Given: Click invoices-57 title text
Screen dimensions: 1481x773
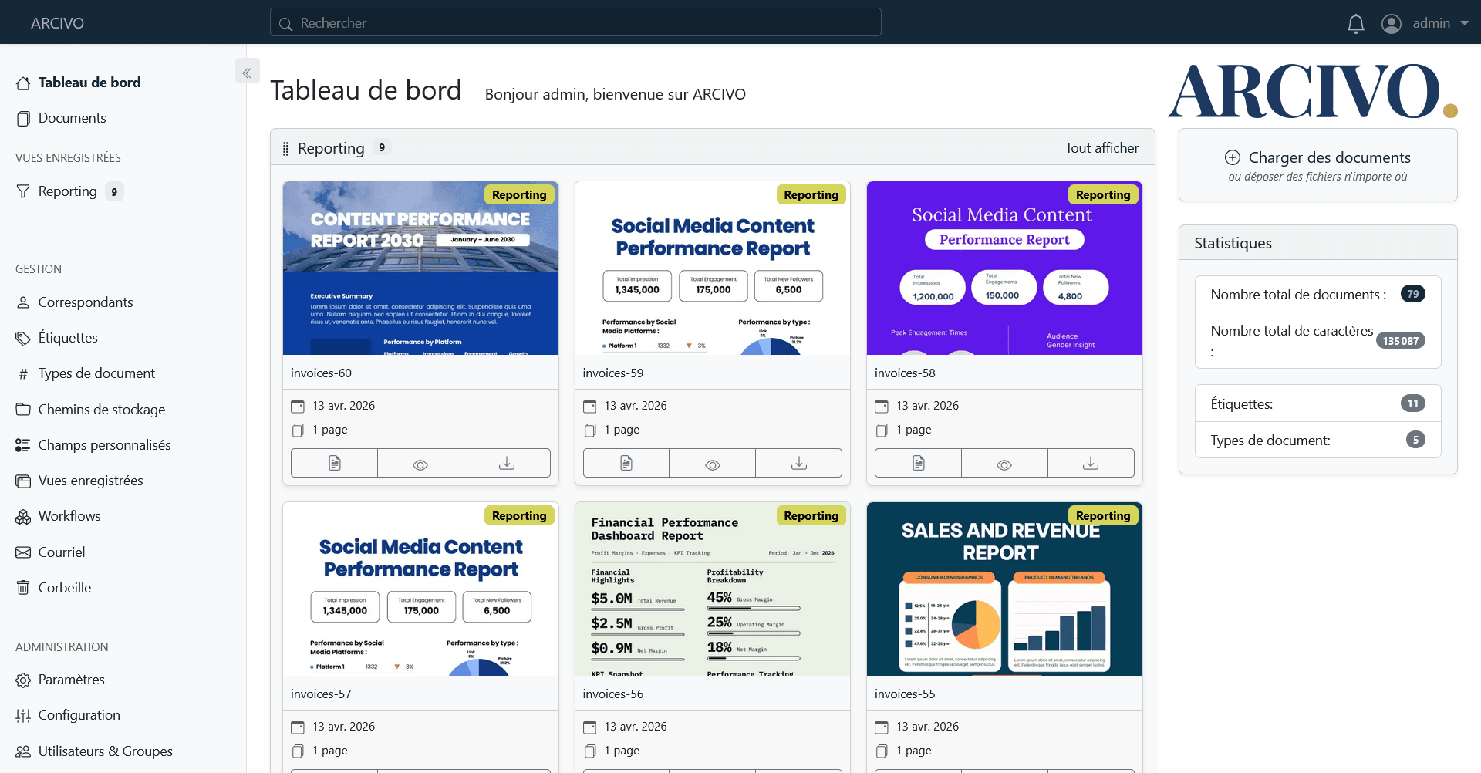Looking at the screenshot, I should tap(321, 694).
